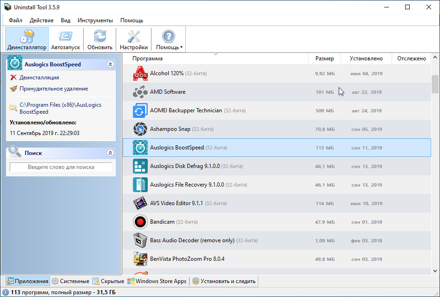
Task: Select the Alcohol 120% icon in list
Action: (x=140, y=73)
